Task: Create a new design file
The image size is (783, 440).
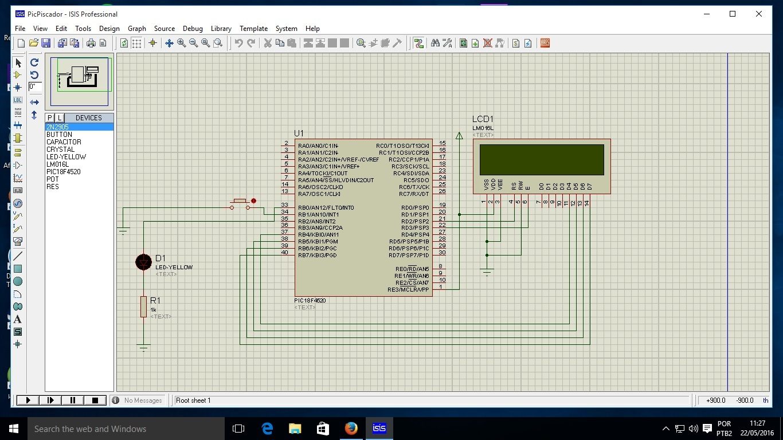Action: tap(21, 43)
